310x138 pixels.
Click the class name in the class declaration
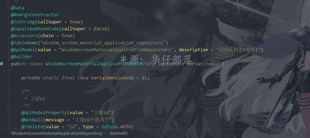100,64
